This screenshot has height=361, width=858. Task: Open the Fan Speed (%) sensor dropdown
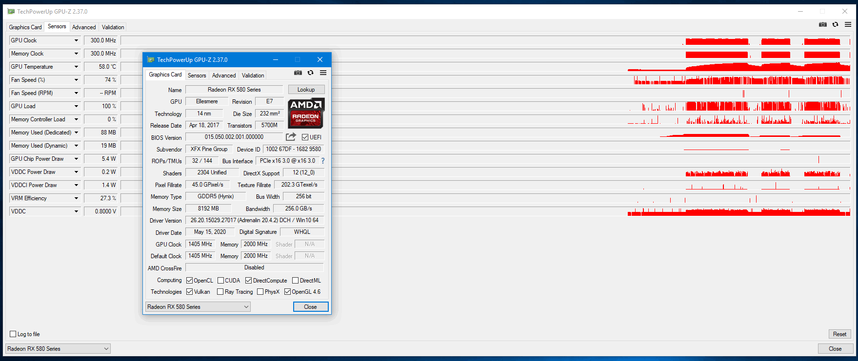pyautogui.click(x=76, y=80)
